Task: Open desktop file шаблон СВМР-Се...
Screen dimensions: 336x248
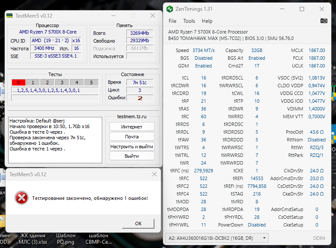Action: pyautogui.click(x=99, y=239)
